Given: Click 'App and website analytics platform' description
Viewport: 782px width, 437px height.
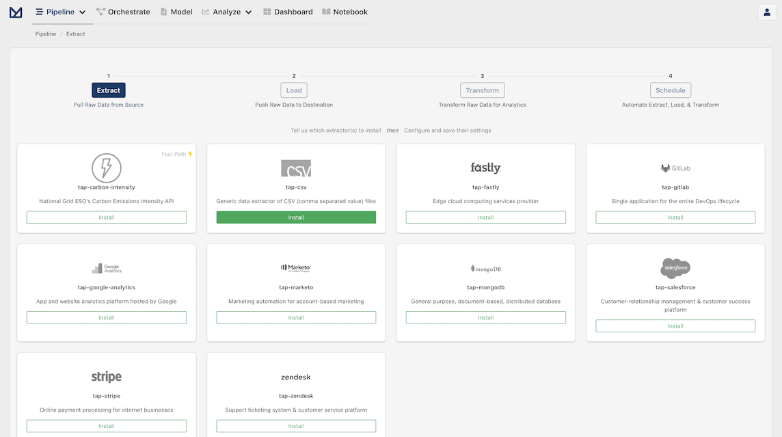Looking at the screenshot, I should click(106, 302).
